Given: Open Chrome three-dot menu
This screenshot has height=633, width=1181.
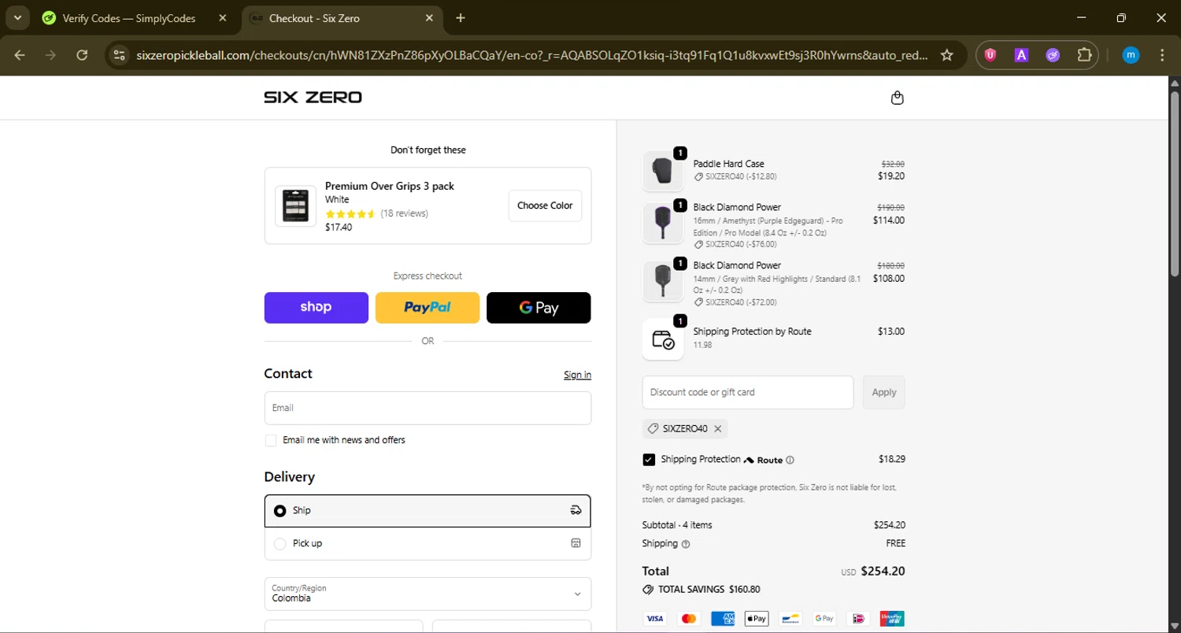Looking at the screenshot, I should (x=1162, y=55).
